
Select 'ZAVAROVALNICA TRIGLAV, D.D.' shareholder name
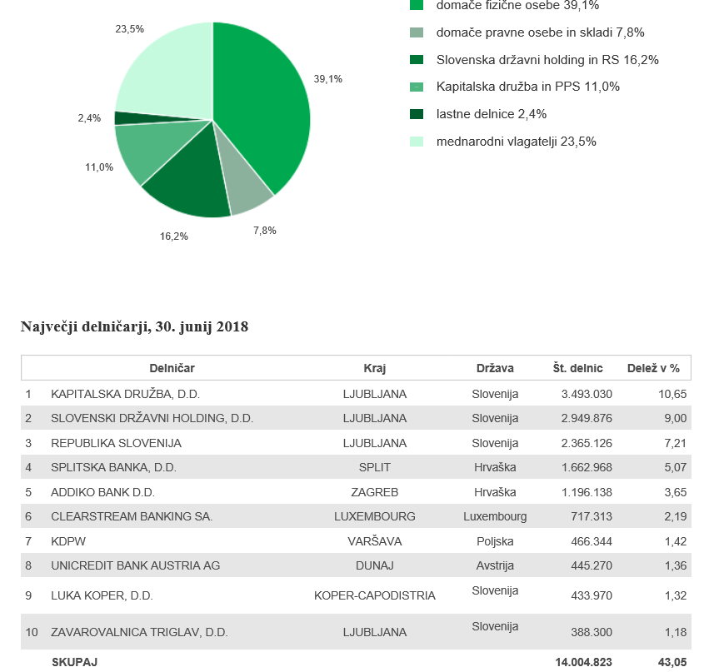tap(139, 633)
